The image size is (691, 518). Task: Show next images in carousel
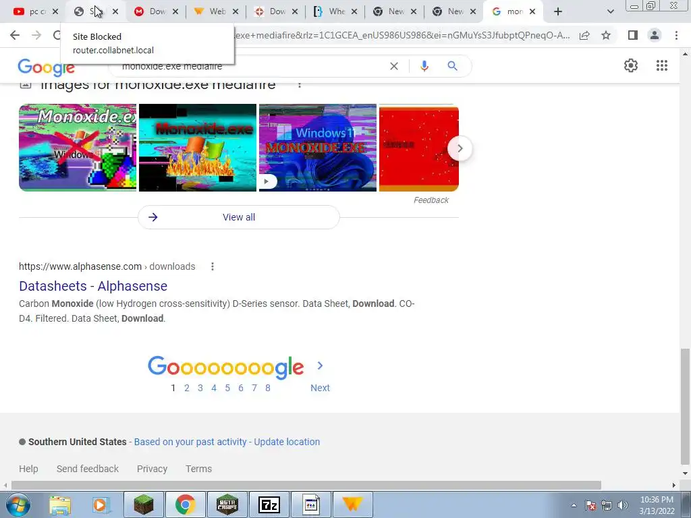460,148
